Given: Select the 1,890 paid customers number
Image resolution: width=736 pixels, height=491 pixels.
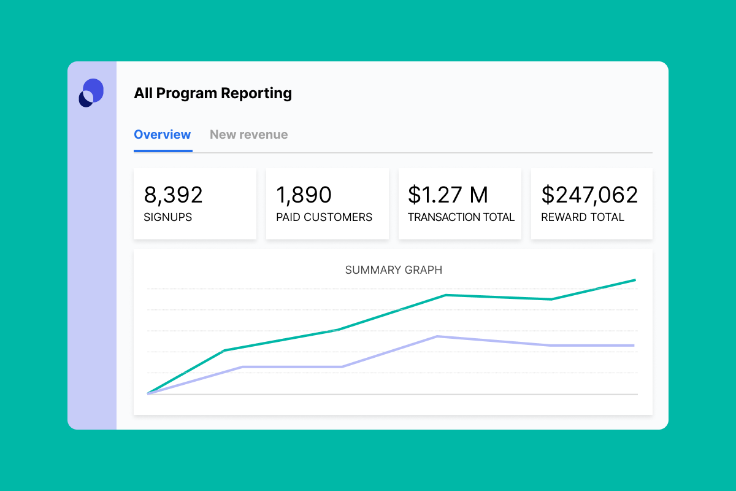Looking at the screenshot, I should click(x=303, y=195).
